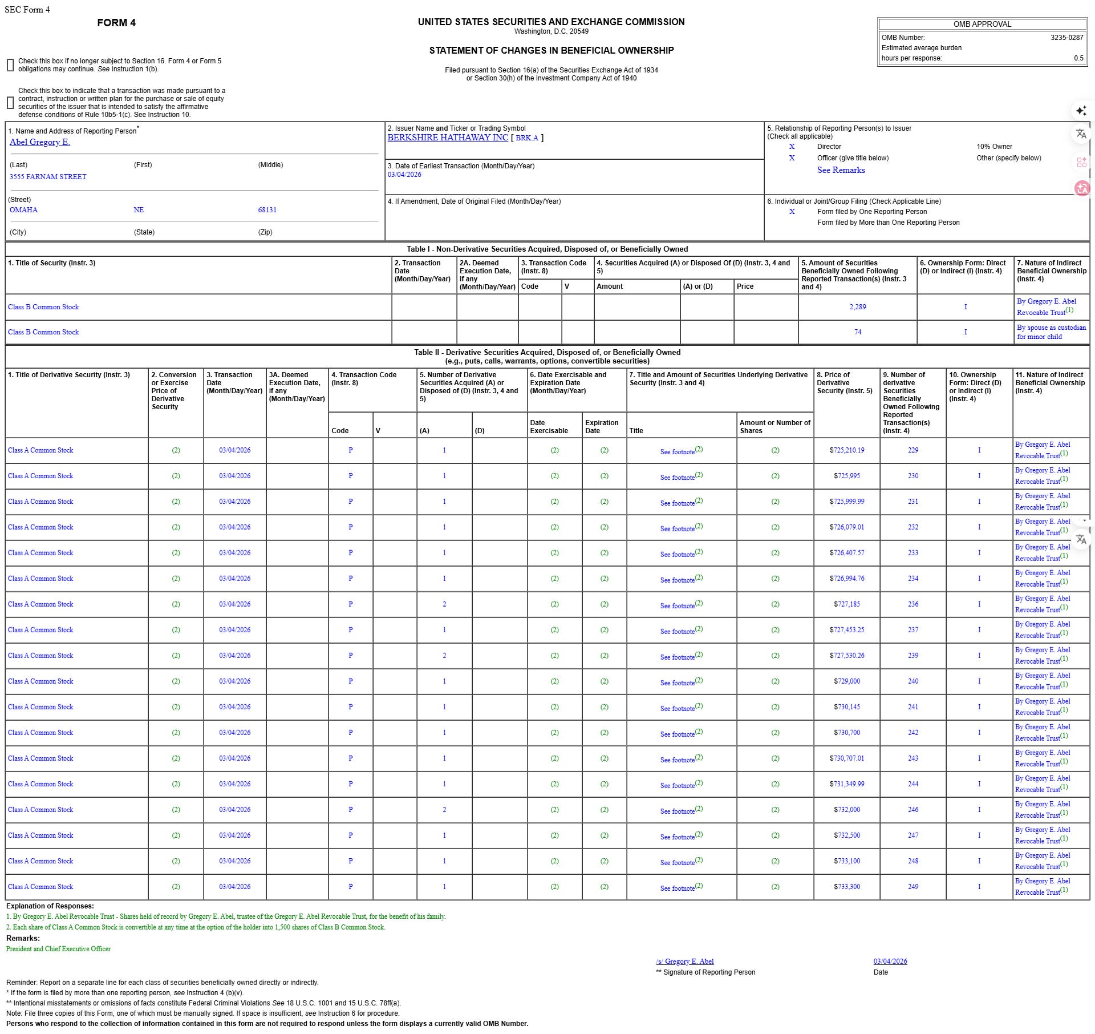Image resolution: width=1095 pixels, height=1034 pixels.
Task: Open the BERKSHIRE HATHAWAY INC issuer link
Action: tap(448, 138)
